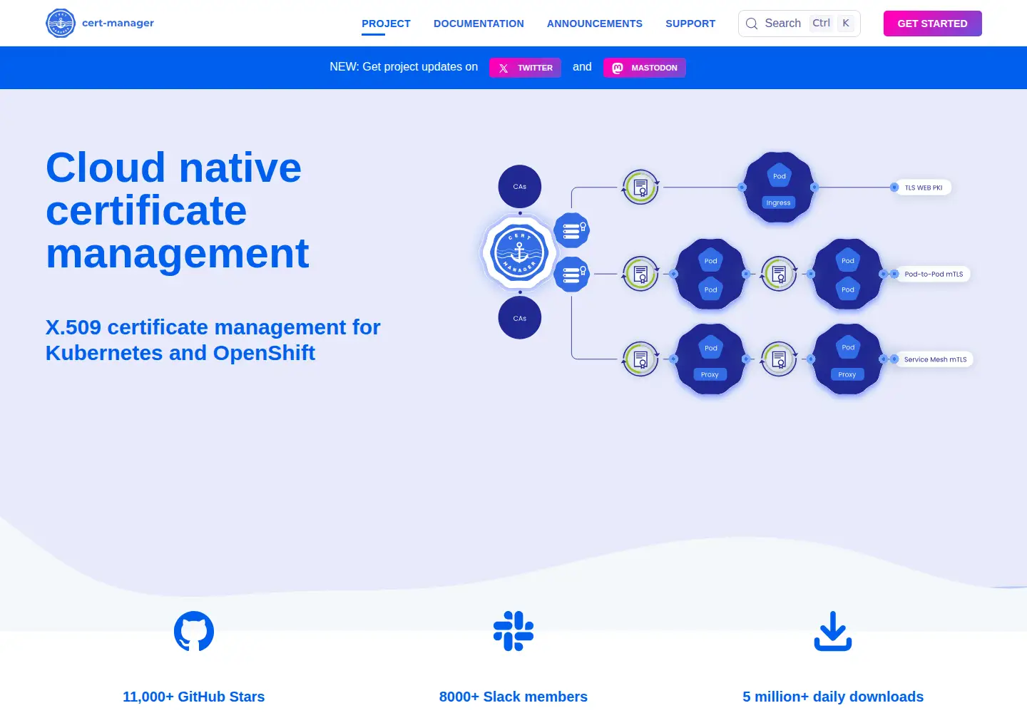Focus the Search input field
The height and width of the screenshot is (713, 1027).
[x=799, y=24]
